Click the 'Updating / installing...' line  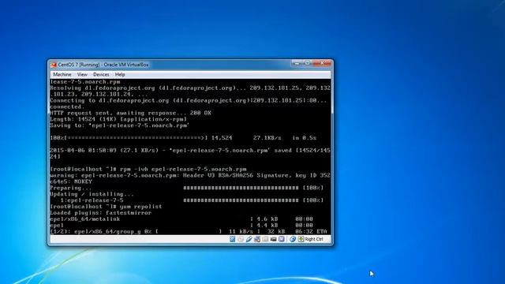pos(92,194)
